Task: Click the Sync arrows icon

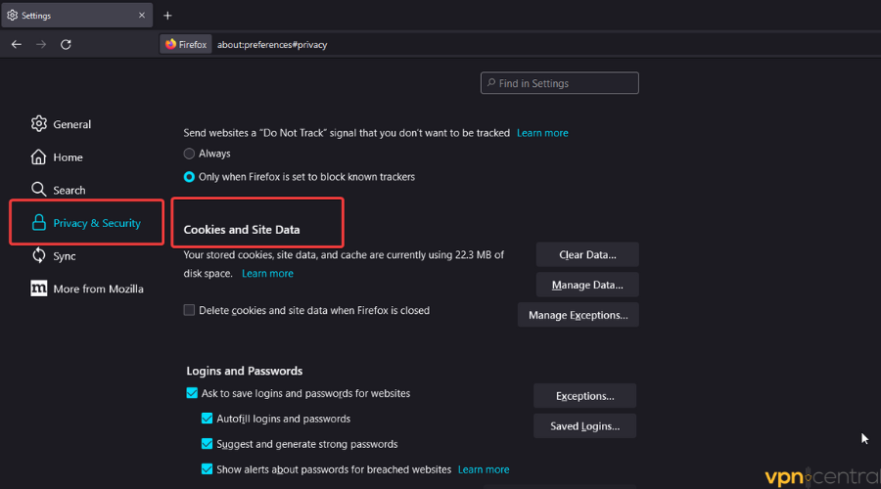Action: (x=39, y=255)
